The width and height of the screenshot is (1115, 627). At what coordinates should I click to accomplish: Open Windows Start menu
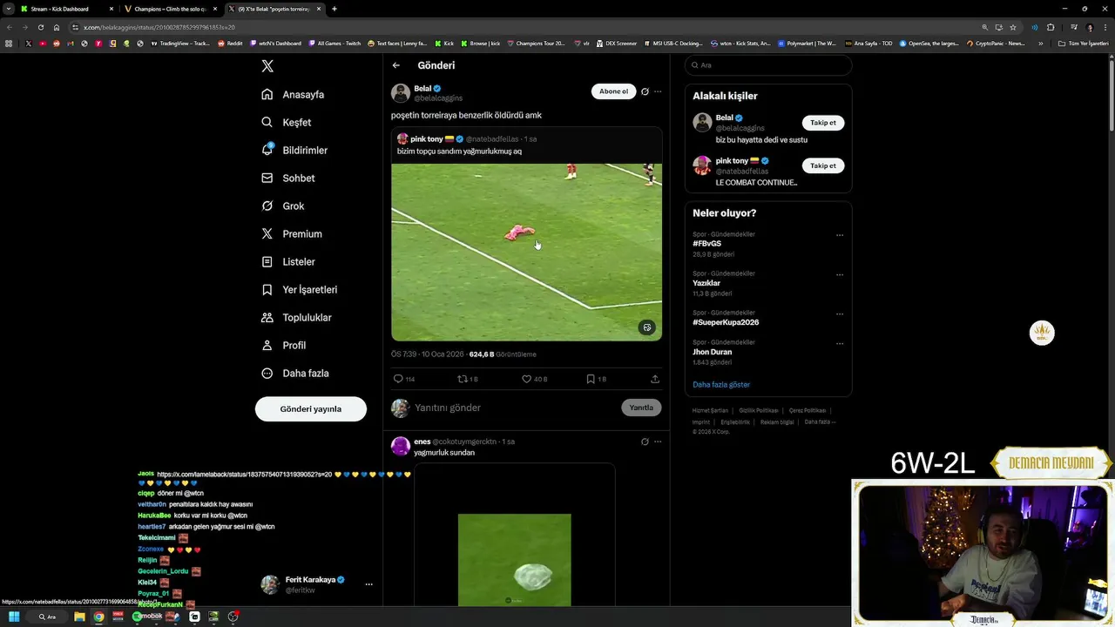pyautogui.click(x=14, y=617)
